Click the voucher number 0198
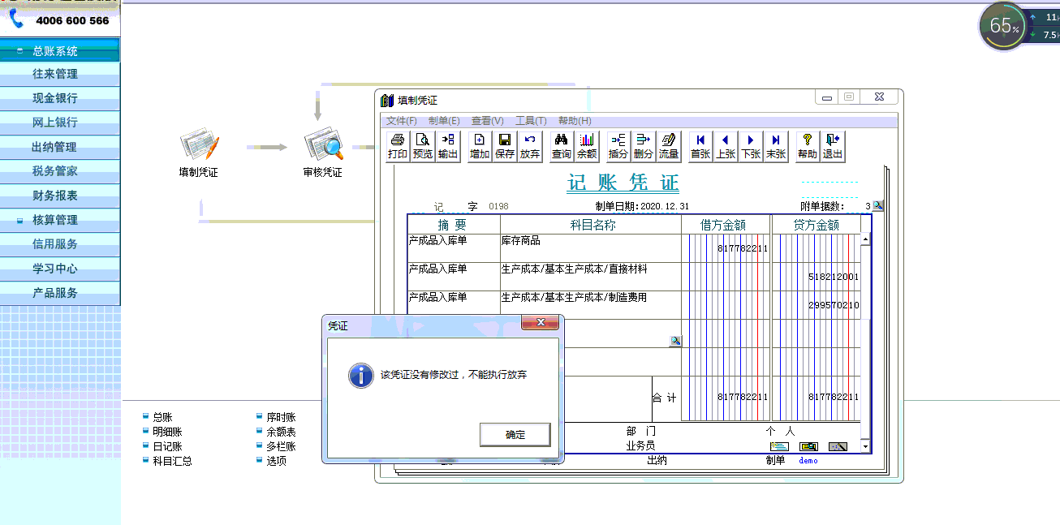The image size is (1060, 525). coord(498,207)
